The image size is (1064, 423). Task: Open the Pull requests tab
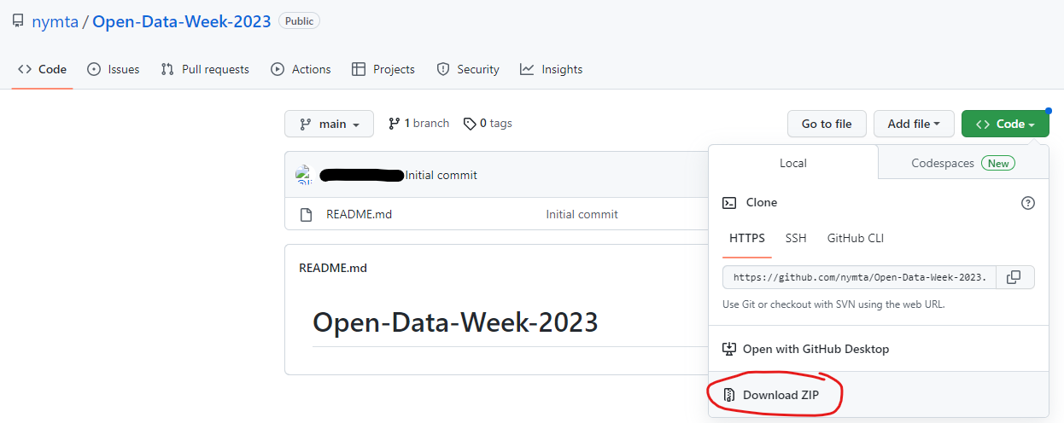205,69
